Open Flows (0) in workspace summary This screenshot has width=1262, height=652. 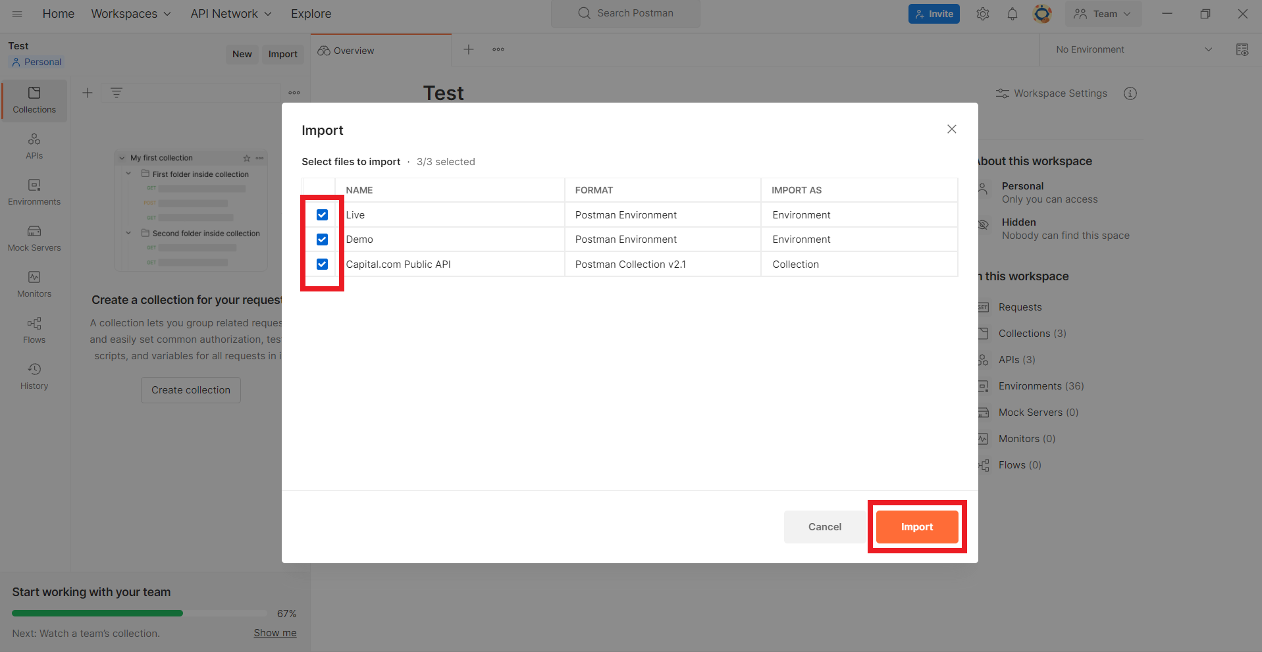[1020, 465]
